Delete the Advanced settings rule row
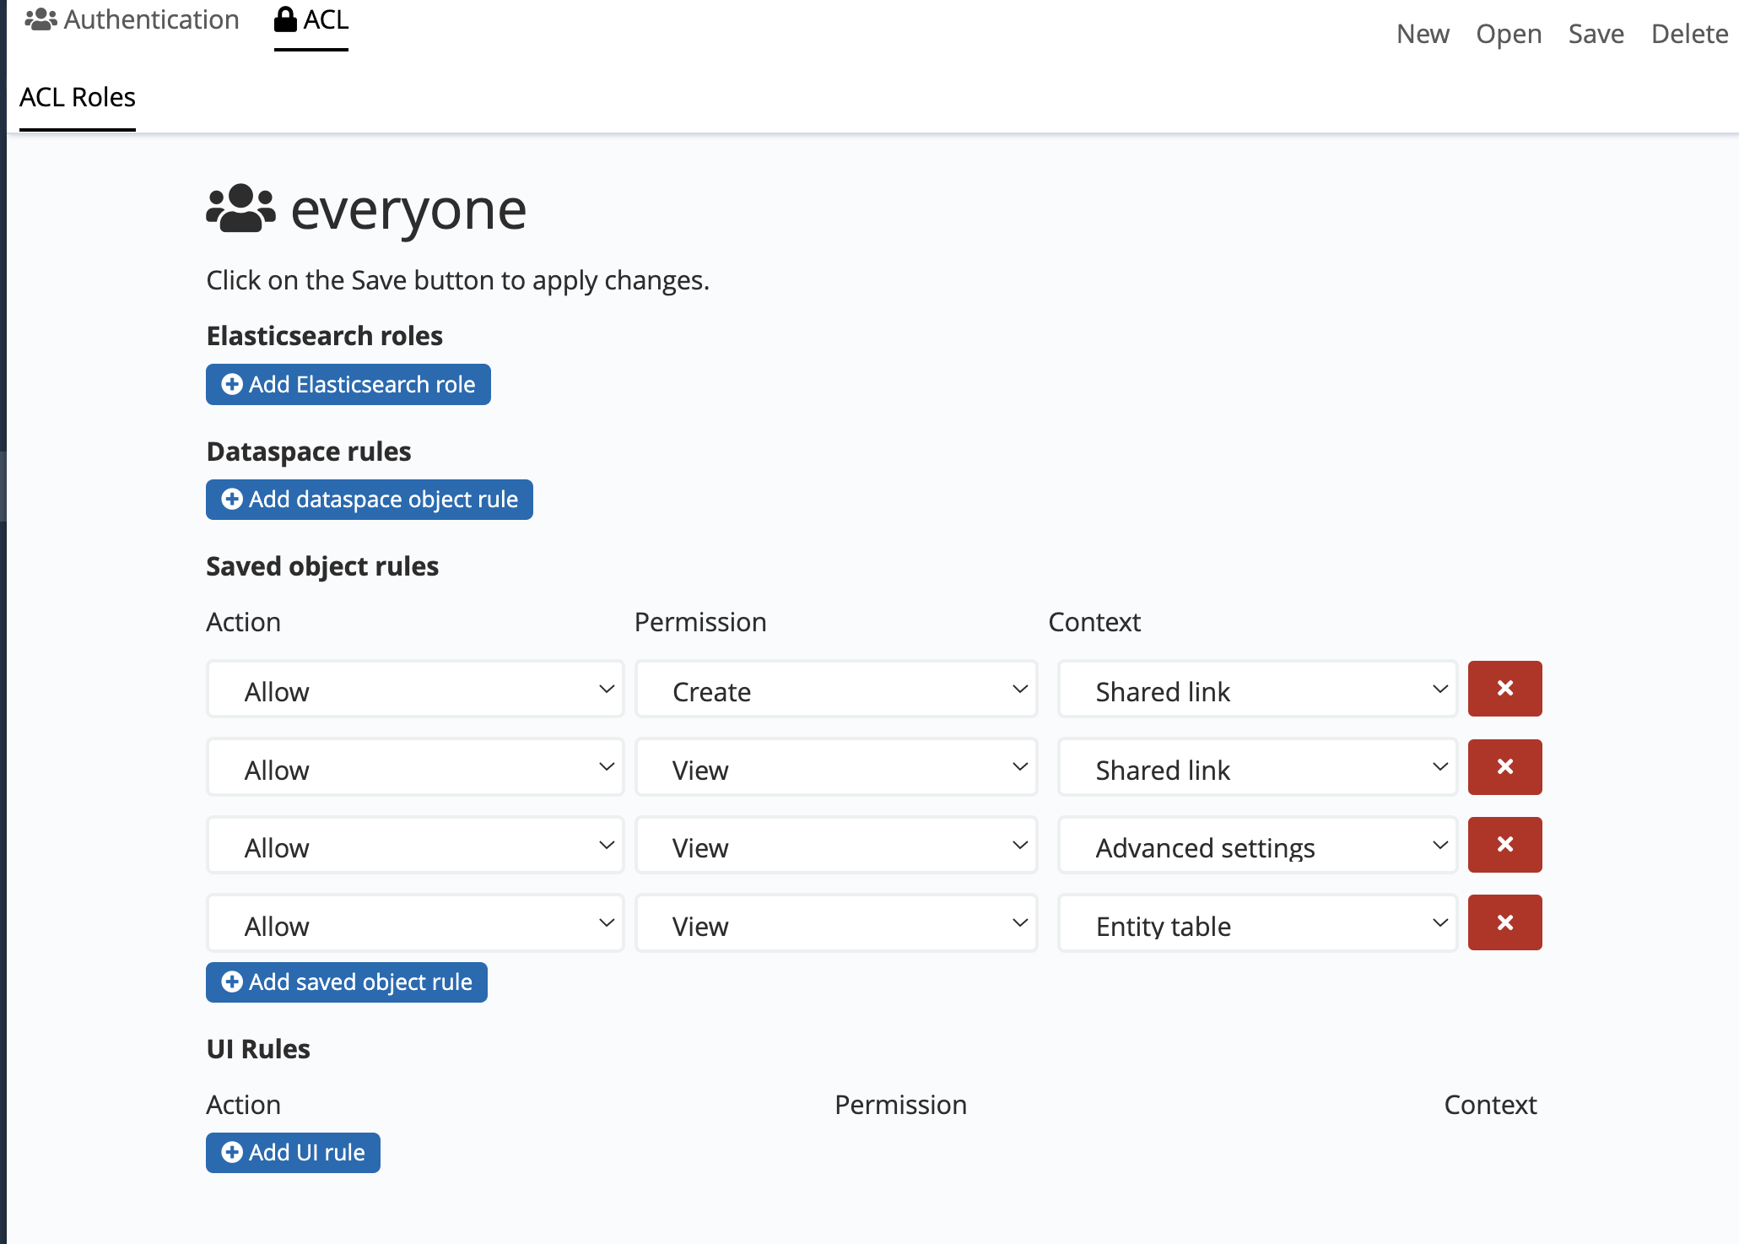Viewport: 1739px width, 1244px height. click(x=1504, y=845)
